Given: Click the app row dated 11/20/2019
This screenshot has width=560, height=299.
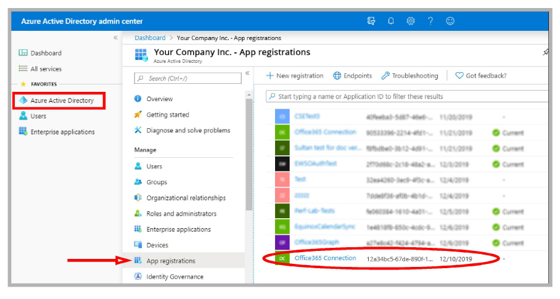Looking at the screenshot, I should pos(407,117).
